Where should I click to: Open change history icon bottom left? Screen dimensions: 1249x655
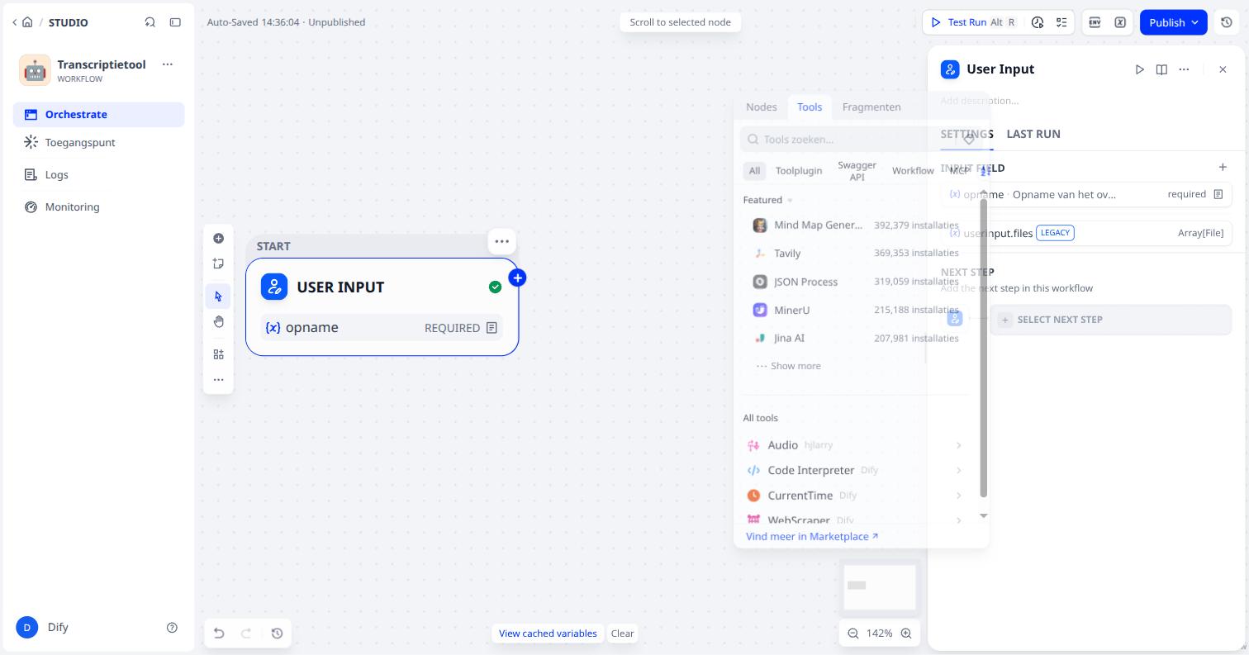click(277, 634)
